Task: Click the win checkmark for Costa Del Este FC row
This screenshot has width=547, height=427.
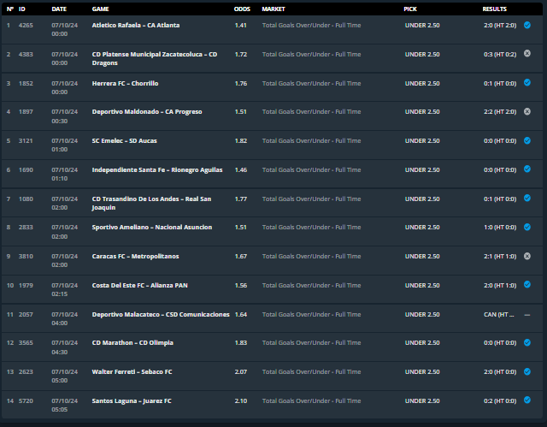Action: (527, 285)
